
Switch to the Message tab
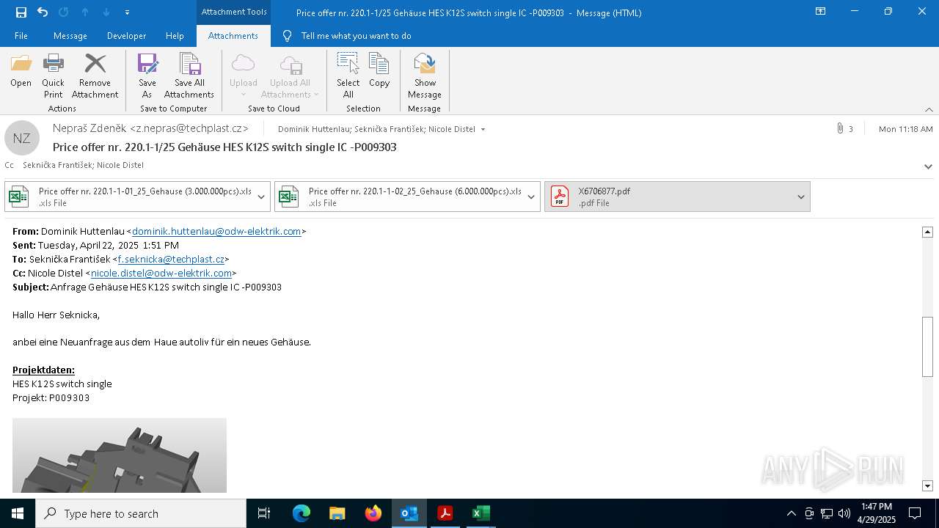click(70, 36)
